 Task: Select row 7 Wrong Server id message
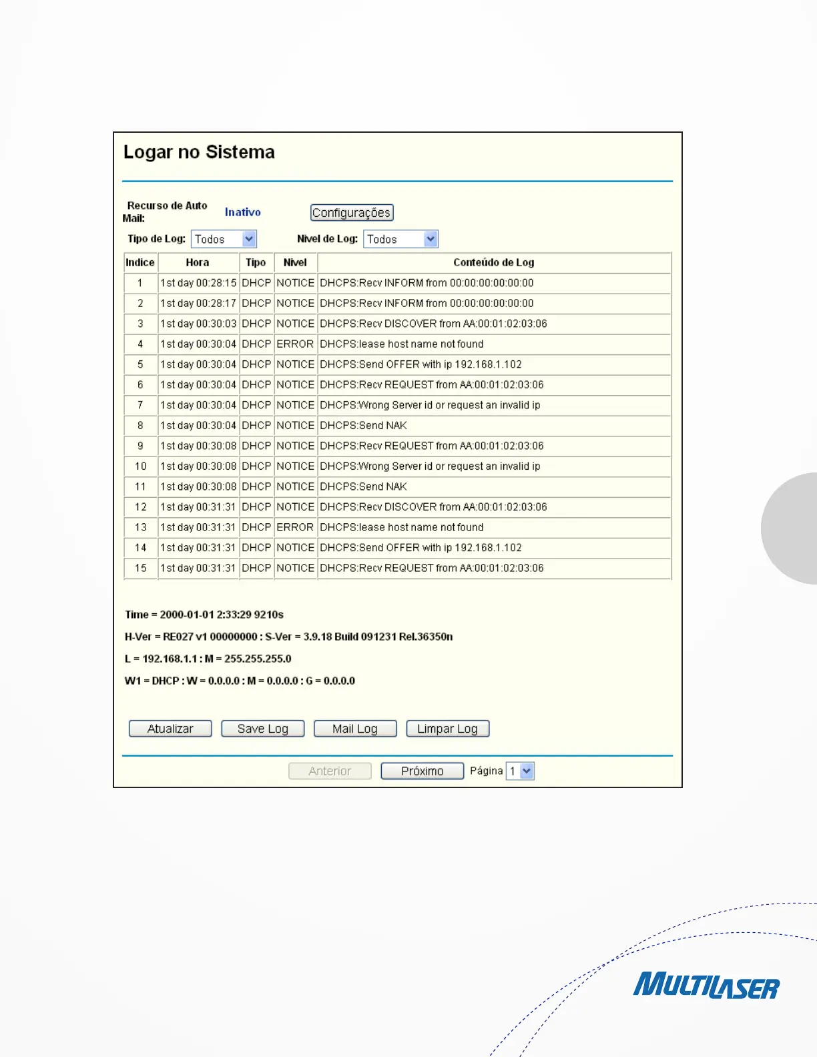pos(431,405)
